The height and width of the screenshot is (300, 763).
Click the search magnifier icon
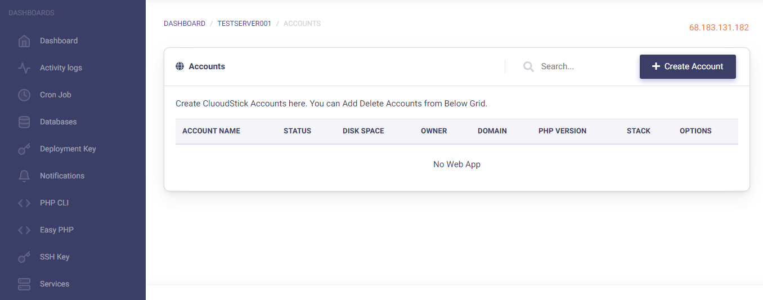click(x=528, y=67)
